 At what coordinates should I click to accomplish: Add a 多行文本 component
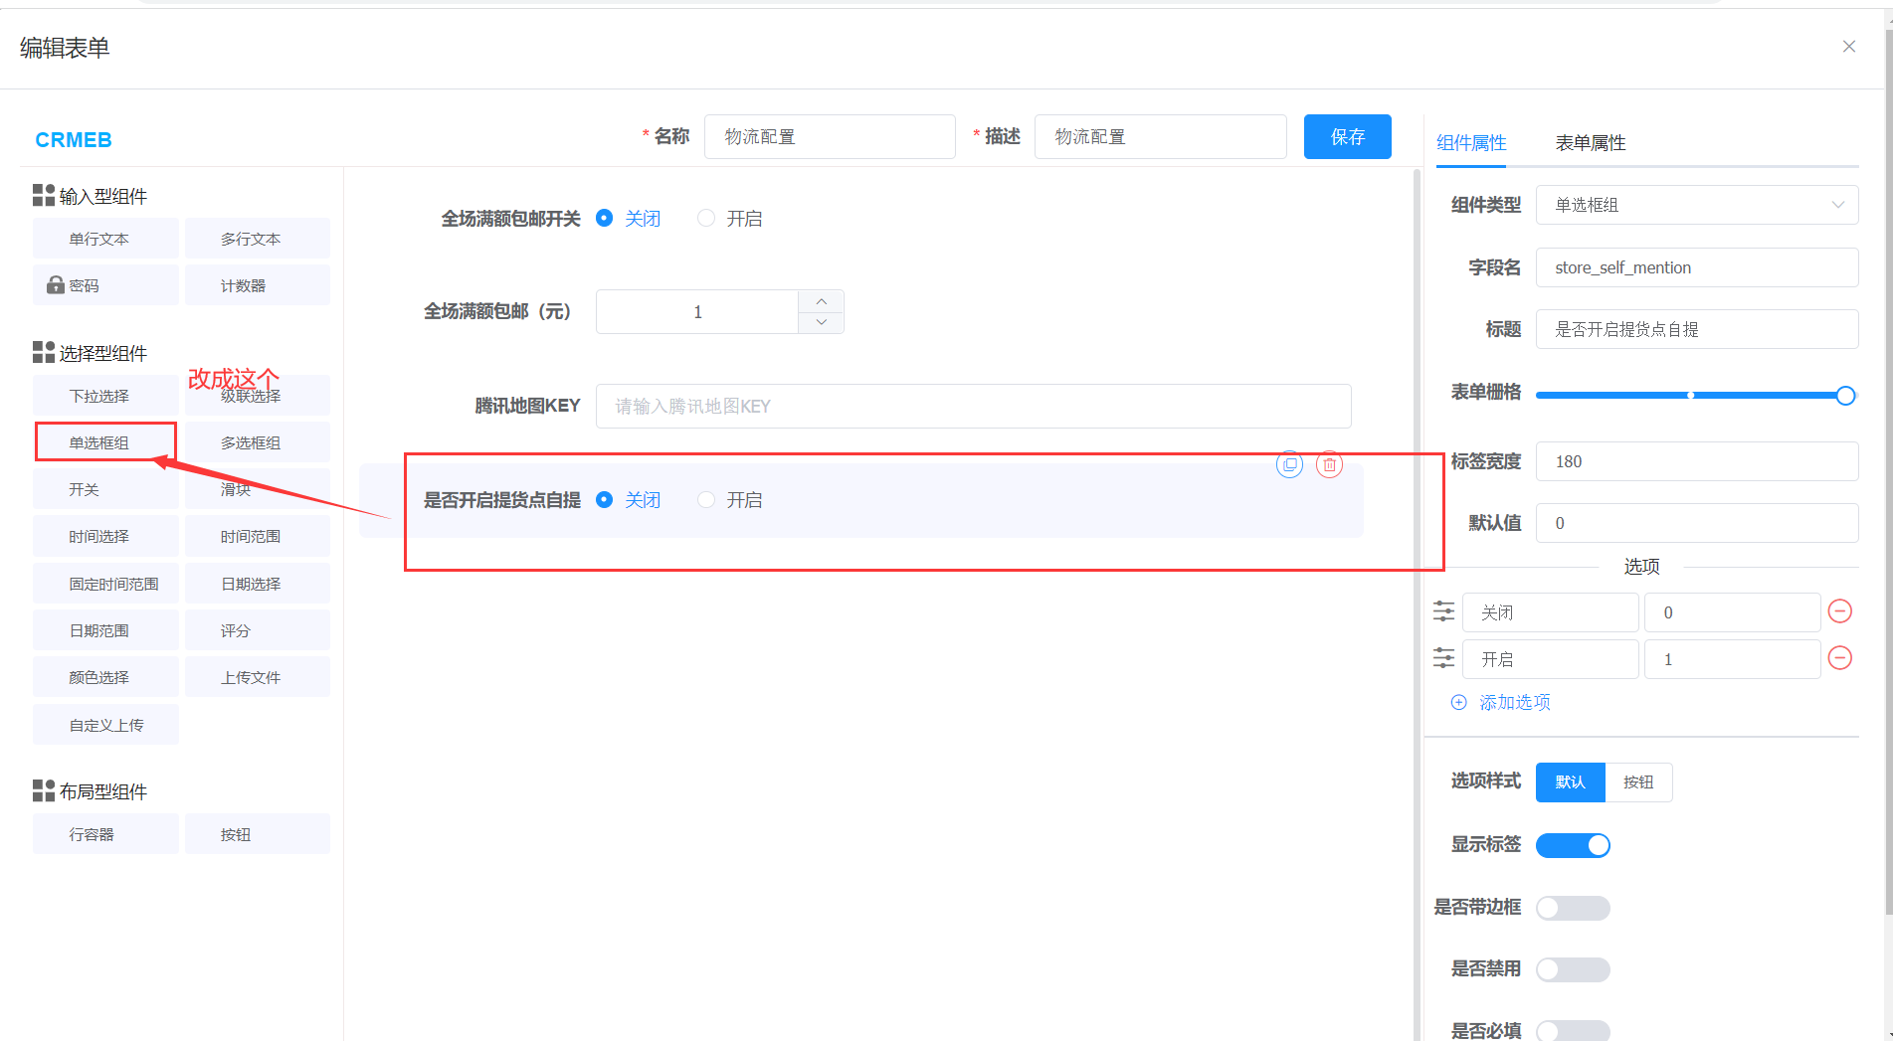(258, 239)
